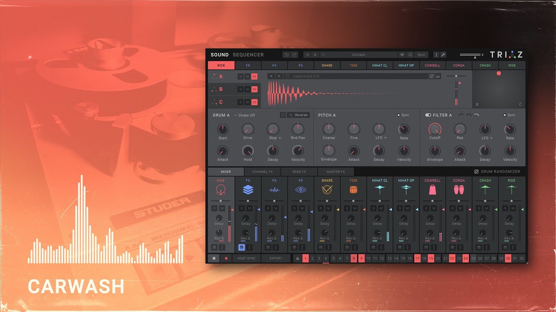Click highlighted keyboard icon on first FX channel
Image resolution: width=556 pixels, height=312 pixels.
[x=241, y=247]
